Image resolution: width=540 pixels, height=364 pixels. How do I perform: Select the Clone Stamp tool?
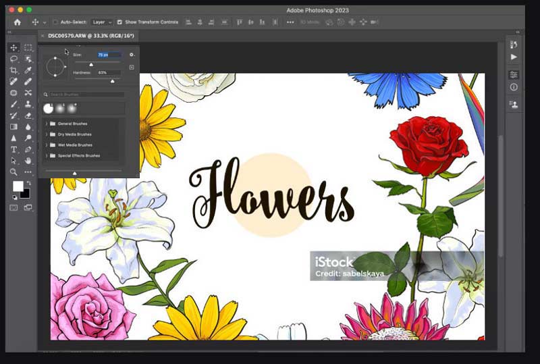pos(28,104)
